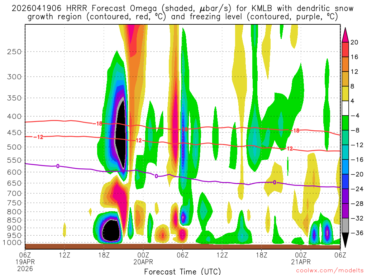The width and height of the screenshot is (367, 275).
Task: Select the white -4 to 4 colorbar segment
Action: point(345,108)
